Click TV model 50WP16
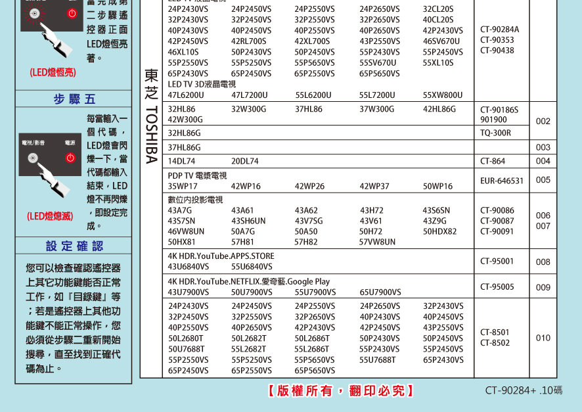The width and height of the screenshot is (582, 412). click(x=437, y=187)
